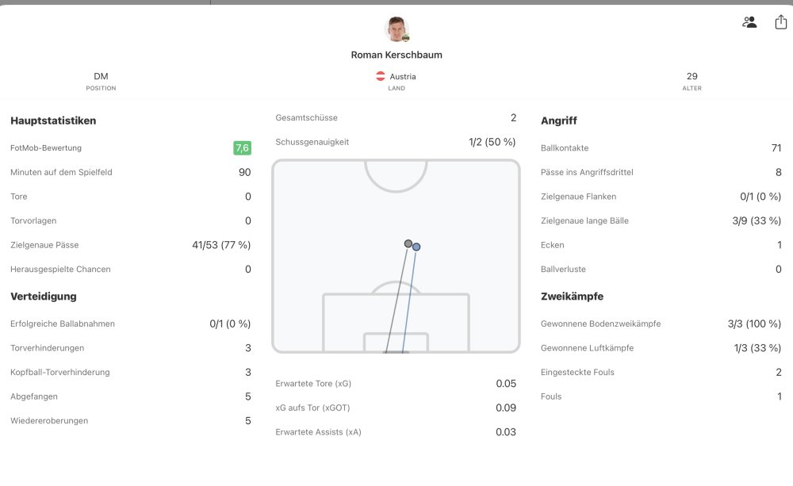Screen dimensions: 793x486
Task: Select the blue shot marker on pitch
Action: (x=416, y=247)
